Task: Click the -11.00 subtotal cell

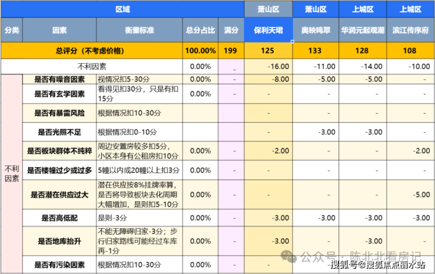Action: (316, 66)
